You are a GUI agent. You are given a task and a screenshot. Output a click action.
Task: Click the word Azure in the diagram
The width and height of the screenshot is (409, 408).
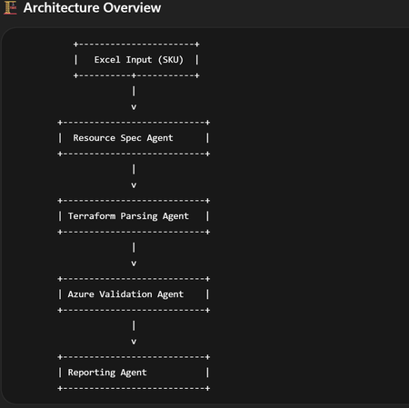click(81, 294)
